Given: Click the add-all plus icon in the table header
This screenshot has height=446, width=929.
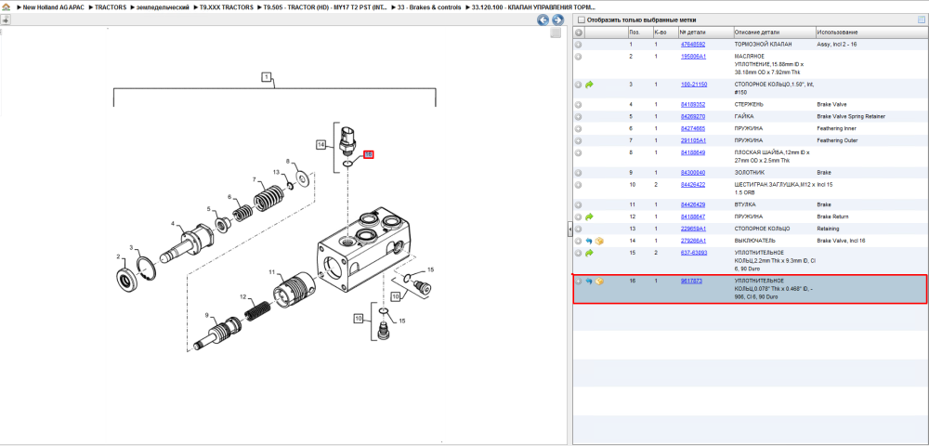Looking at the screenshot, I should [578, 32].
